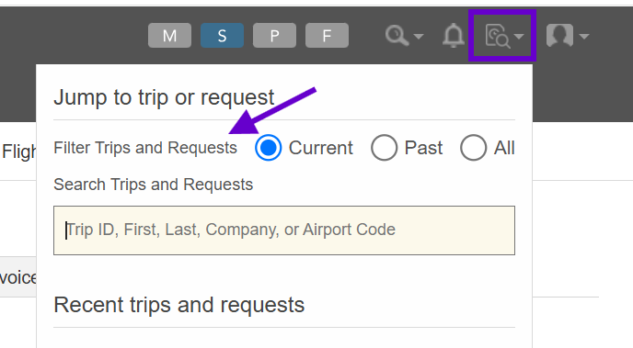Click the trip search jump icon
The width and height of the screenshot is (633, 348).
498,36
